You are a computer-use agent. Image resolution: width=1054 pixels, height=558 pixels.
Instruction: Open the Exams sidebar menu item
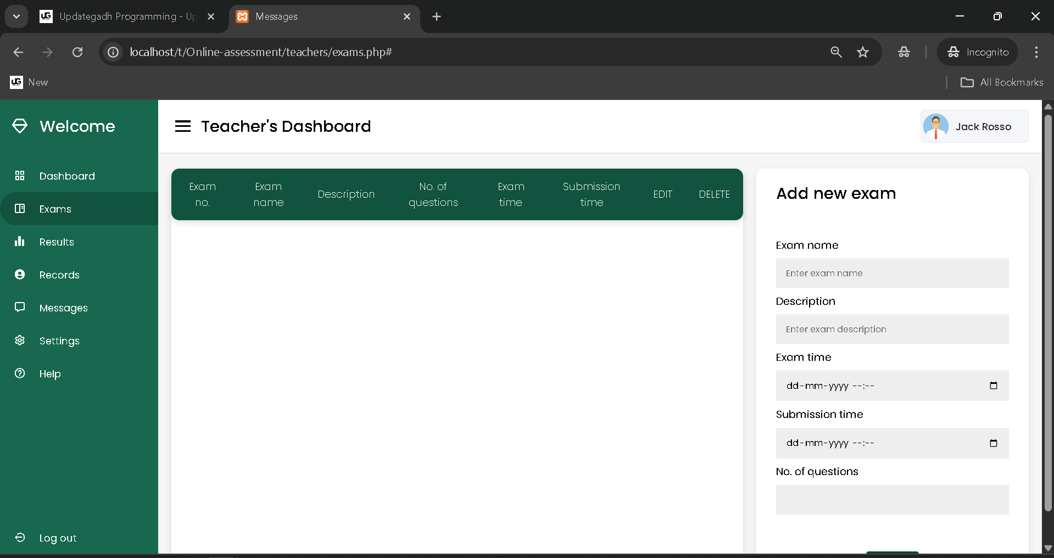(55, 209)
